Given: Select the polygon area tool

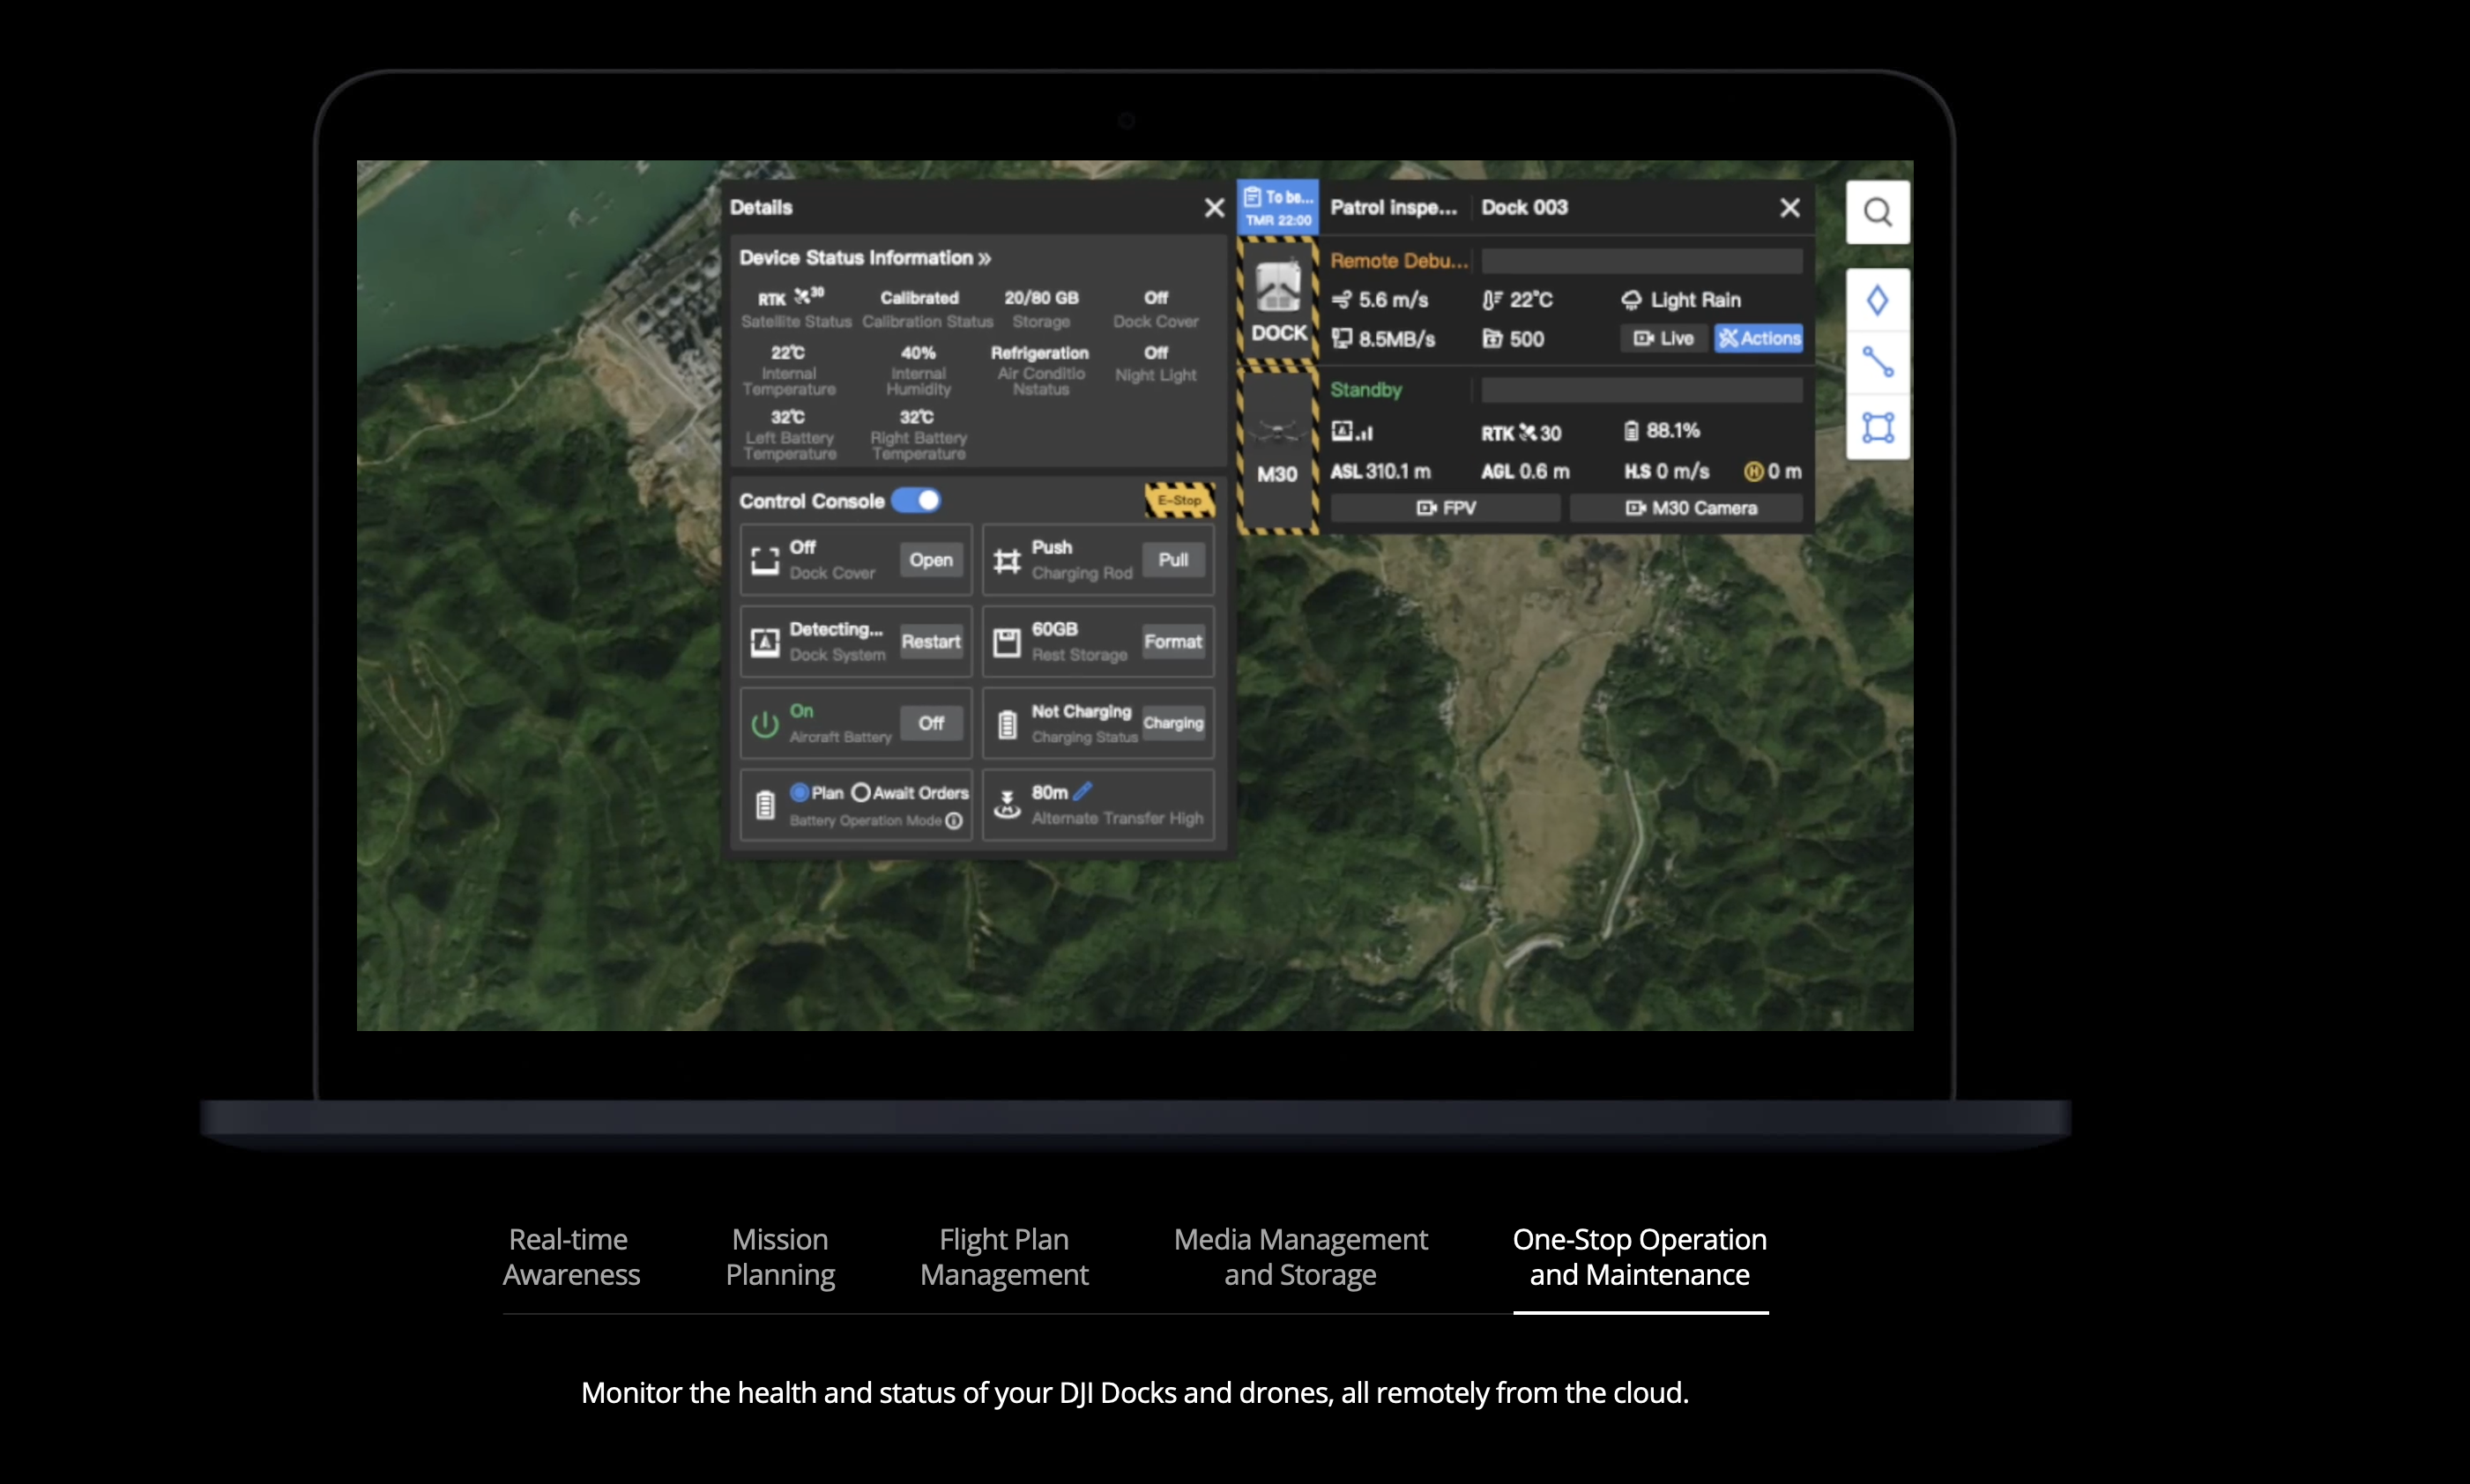Looking at the screenshot, I should (x=1877, y=428).
